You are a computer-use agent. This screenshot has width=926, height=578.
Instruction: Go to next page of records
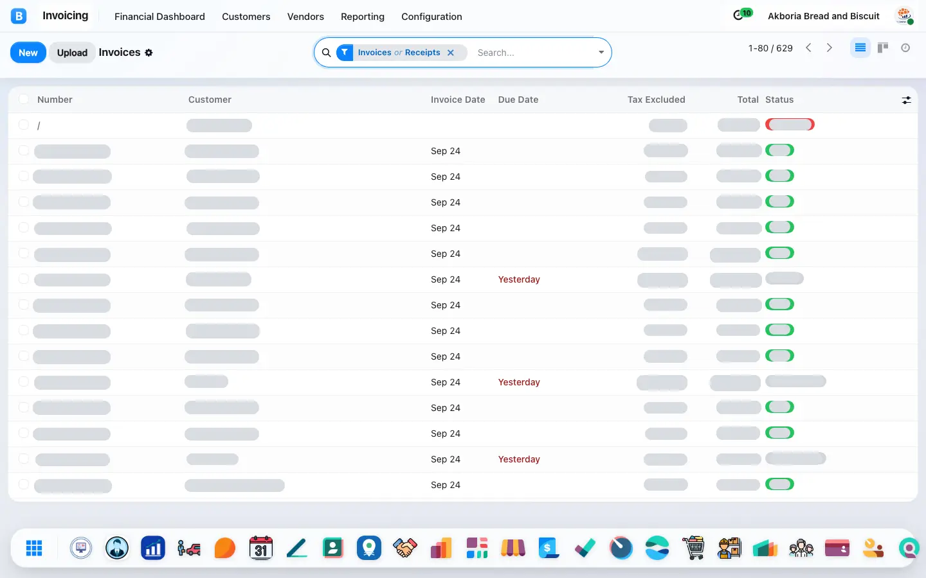pyautogui.click(x=830, y=48)
